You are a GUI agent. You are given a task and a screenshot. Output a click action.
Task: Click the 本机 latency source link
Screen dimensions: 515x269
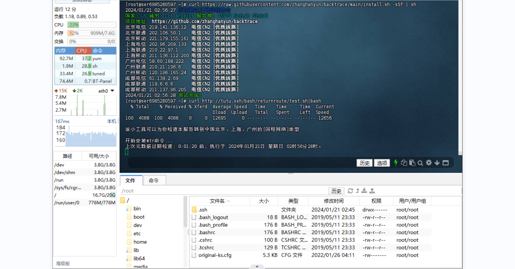[x=112, y=121]
